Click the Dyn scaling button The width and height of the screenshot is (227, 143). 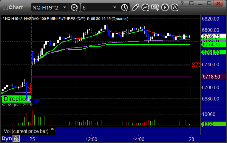[x=7, y=139]
